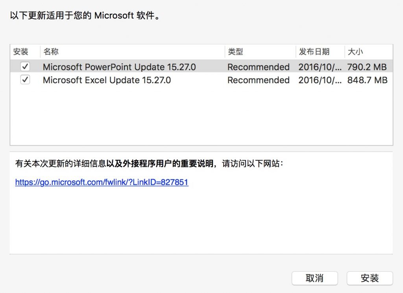Click the 848.7 MB size cell

[x=367, y=80]
